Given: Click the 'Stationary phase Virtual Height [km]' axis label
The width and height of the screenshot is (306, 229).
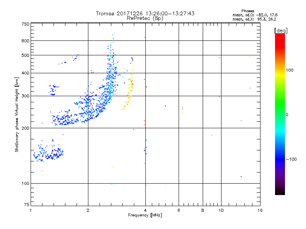Looking at the screenshot, I should (16, 114).
